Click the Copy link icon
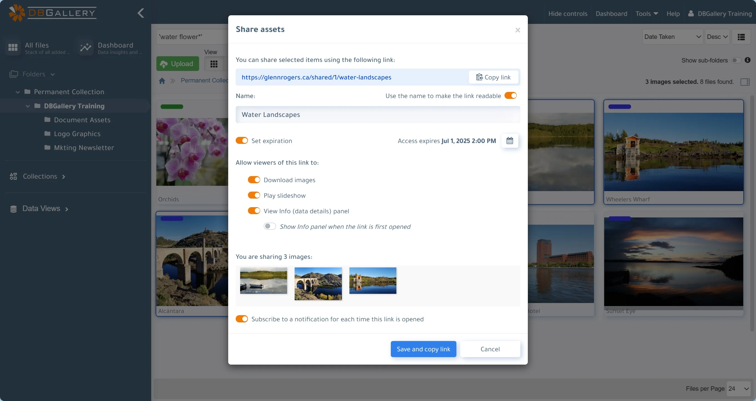This screenshot has width=756, height=401. point(479,77)
